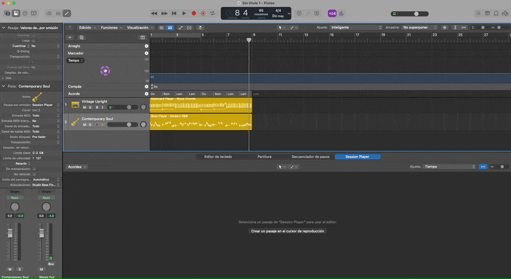Viewport: 511px width, 279px height.
Task: Open the List Editors button
Action: [478, 13]
